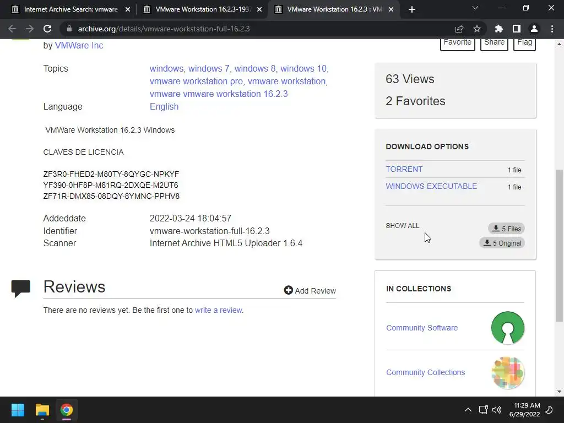Download all via 5 Files button
The width and height of the screenshot is (564, 423).
(507, 229)
